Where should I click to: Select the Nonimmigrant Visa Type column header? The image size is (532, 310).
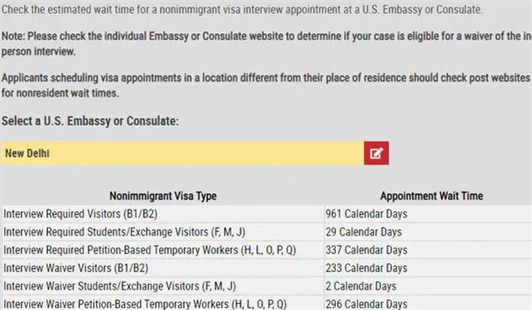coord(163,195)
